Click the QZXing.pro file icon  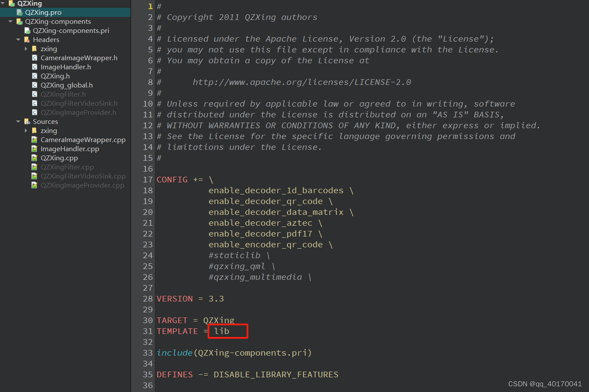click(20, 13)
